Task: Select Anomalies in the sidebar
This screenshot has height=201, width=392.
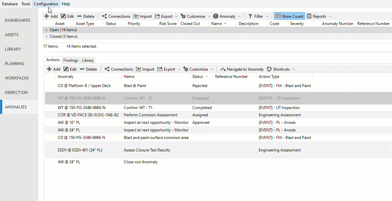Action: click(x=19, y=107)
